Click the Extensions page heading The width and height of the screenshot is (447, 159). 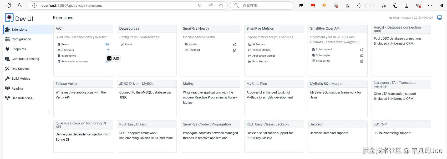click(63, 18)
